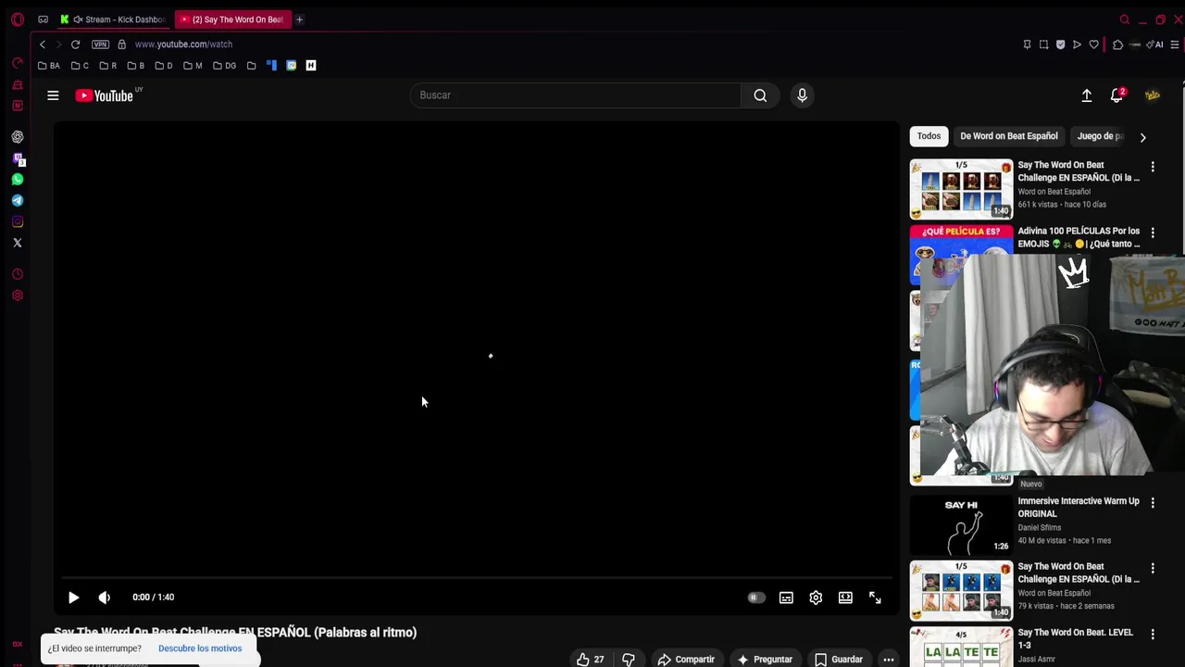1185x667 pixels.
Task: Open Easy Setup sliders icon
Action: [x=1175, y=44]
